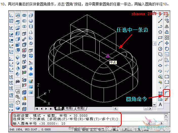Select the Spline draw tool
The width and height of the screenshot is (178, 133).
(x=160, y=60)
